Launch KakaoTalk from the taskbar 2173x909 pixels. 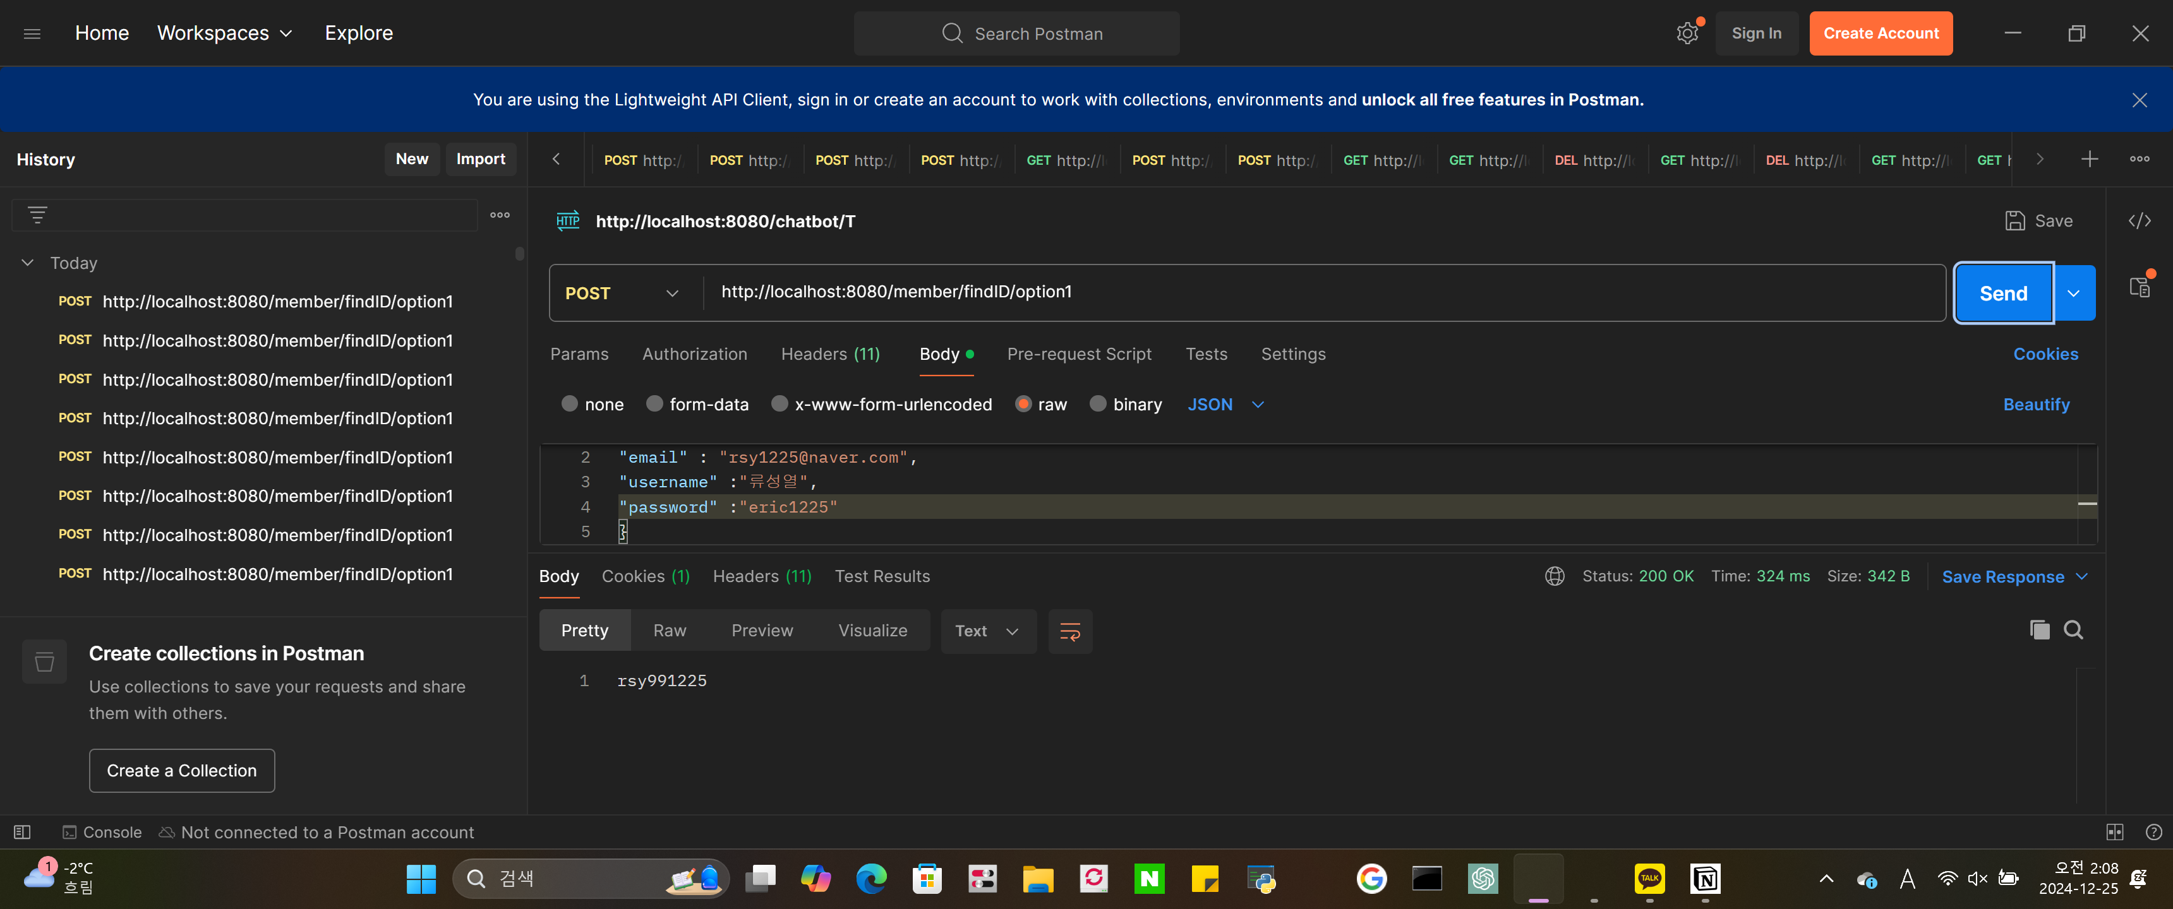point(1649,879)
